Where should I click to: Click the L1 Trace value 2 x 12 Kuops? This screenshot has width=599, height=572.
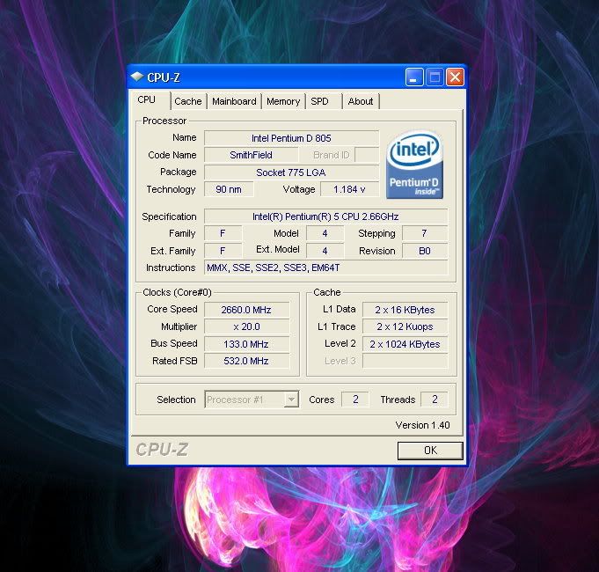405,326
